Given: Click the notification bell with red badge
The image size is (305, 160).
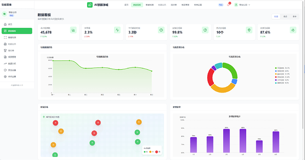Looking at the screenshot, I should click(x=229, y=5).
